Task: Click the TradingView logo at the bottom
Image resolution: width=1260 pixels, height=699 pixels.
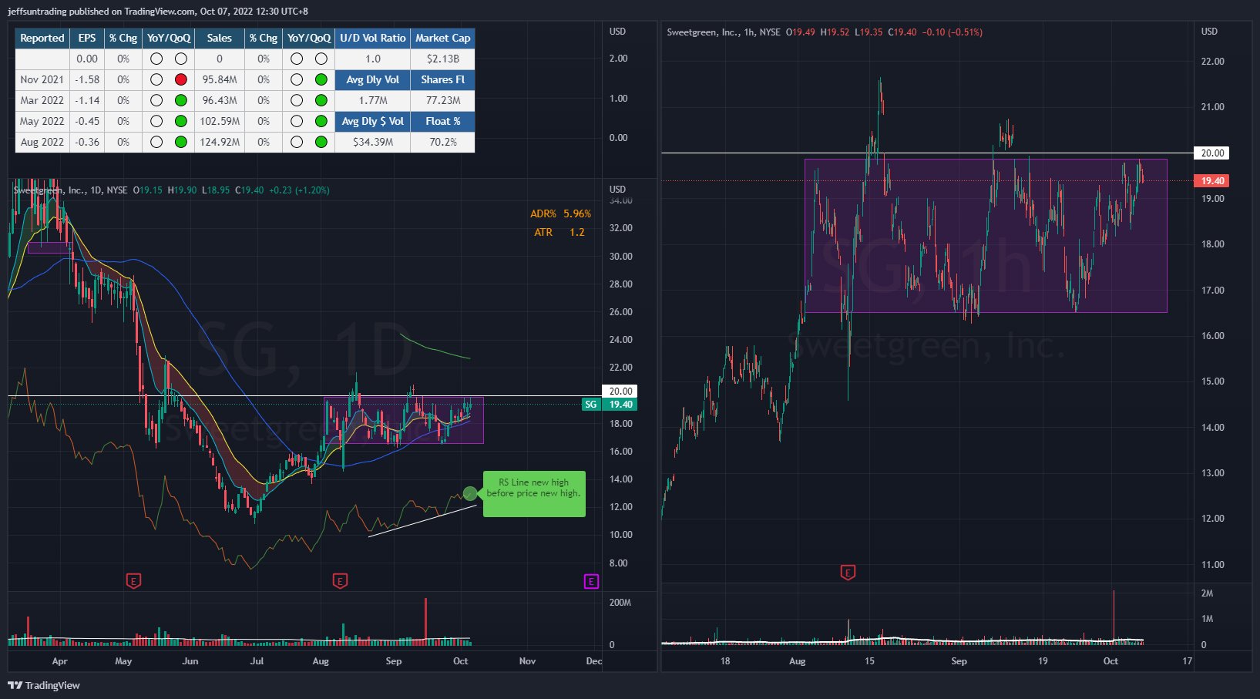Action: pyautogui.click(x=44, y=685)
